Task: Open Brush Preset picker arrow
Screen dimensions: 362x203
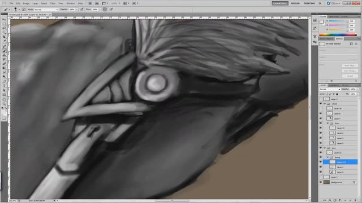Action: pyautogui.click(x=19, y=10)
